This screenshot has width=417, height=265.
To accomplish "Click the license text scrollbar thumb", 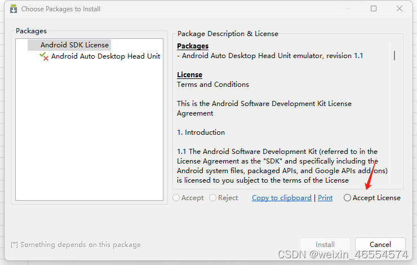I will [394, 56].
